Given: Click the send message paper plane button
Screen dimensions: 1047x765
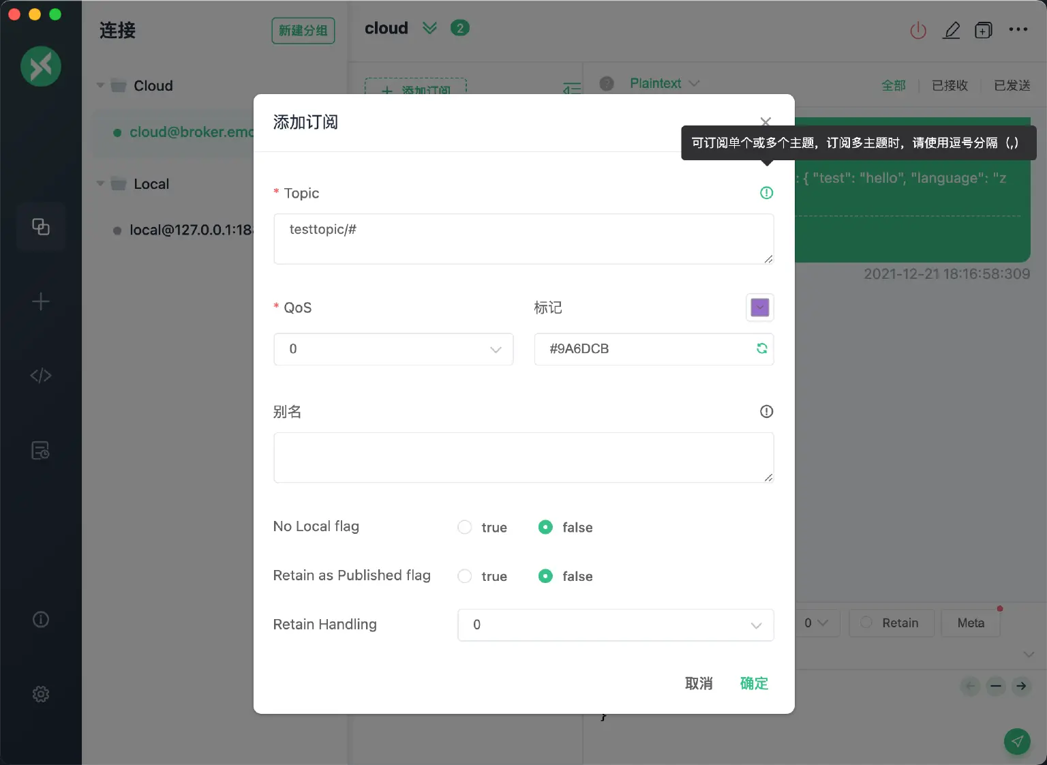Looking at the screenshot, I should pos(1017,741).
